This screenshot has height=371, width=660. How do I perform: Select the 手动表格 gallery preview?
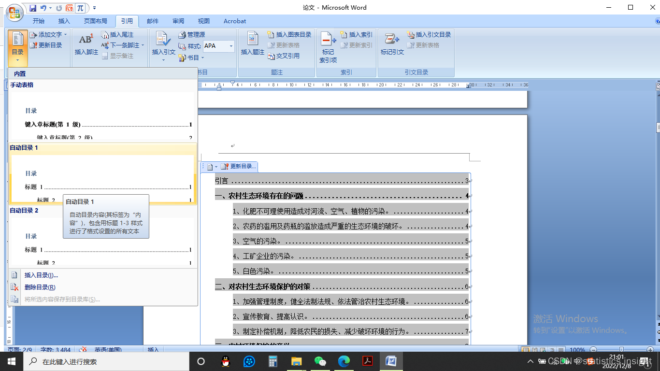coord(103,111)
